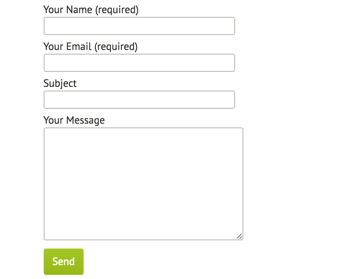The image size is (339, 279).
Task: Click the Your Name (required) label
Action: [x=91, y=9]
